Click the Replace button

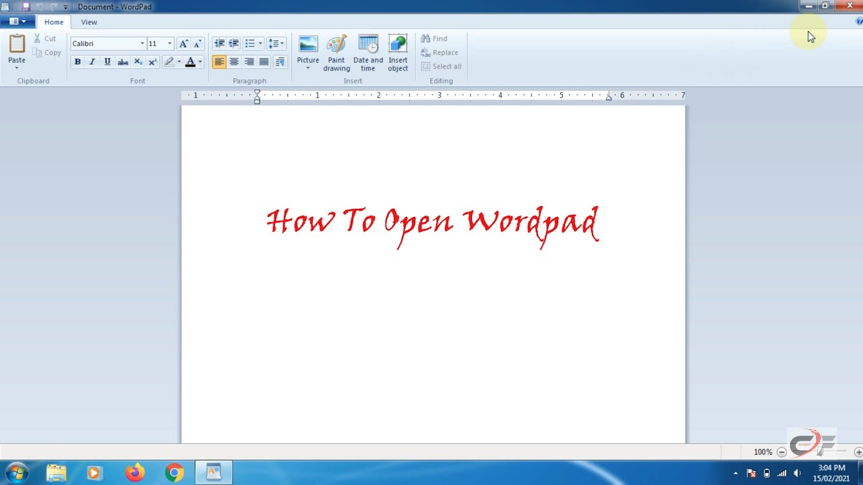pos(440,53)
